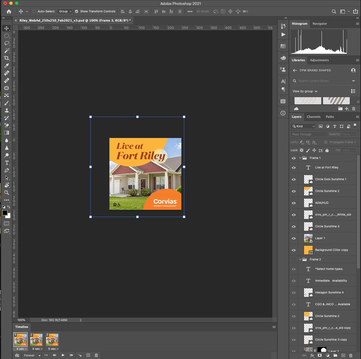Select frame 2 thumbnail in Timeline
This screenshot has height=359, width=361.
coord(37,340)
